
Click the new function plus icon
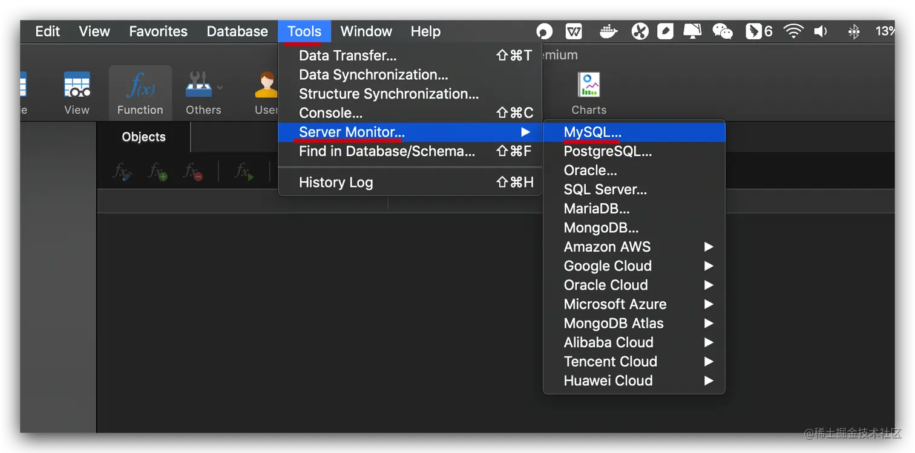click(x=158, y=172)
